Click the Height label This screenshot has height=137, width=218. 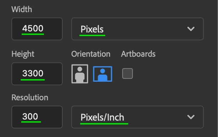pos(23,54)
